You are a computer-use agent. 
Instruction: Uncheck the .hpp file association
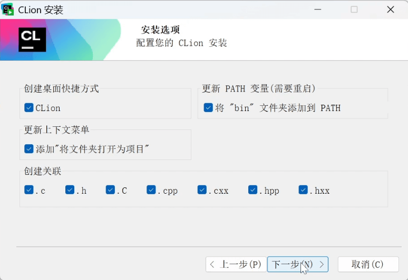click(252, 190)
